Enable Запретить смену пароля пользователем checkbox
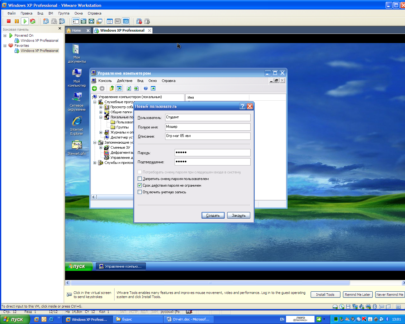405x324 pixels. [x=140, y=179]
